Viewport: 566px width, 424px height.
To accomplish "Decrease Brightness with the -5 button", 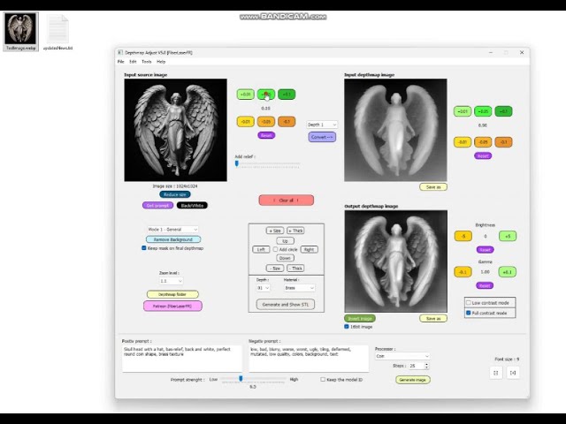I will (x=463, y=236).
